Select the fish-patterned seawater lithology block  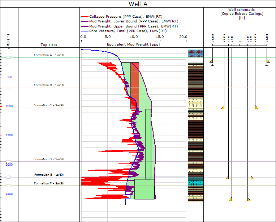(196, 53)
